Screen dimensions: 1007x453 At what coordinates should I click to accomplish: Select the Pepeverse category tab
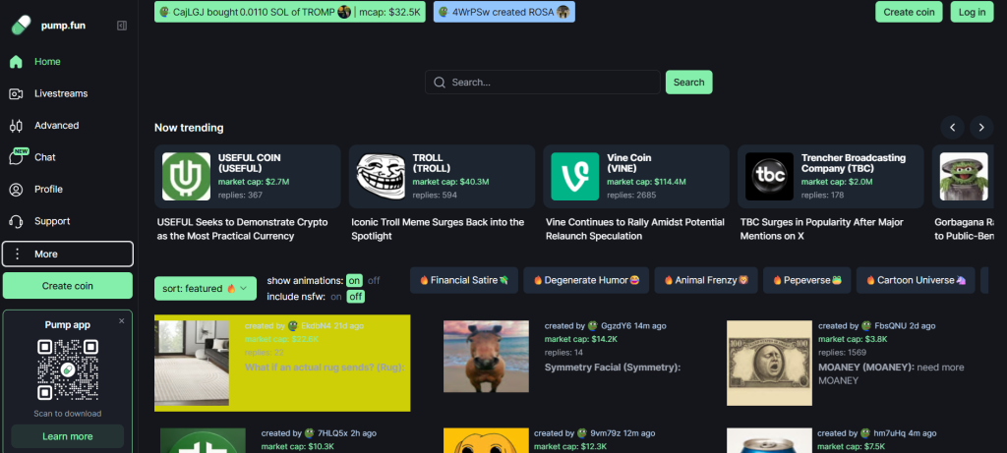(807, 280)
